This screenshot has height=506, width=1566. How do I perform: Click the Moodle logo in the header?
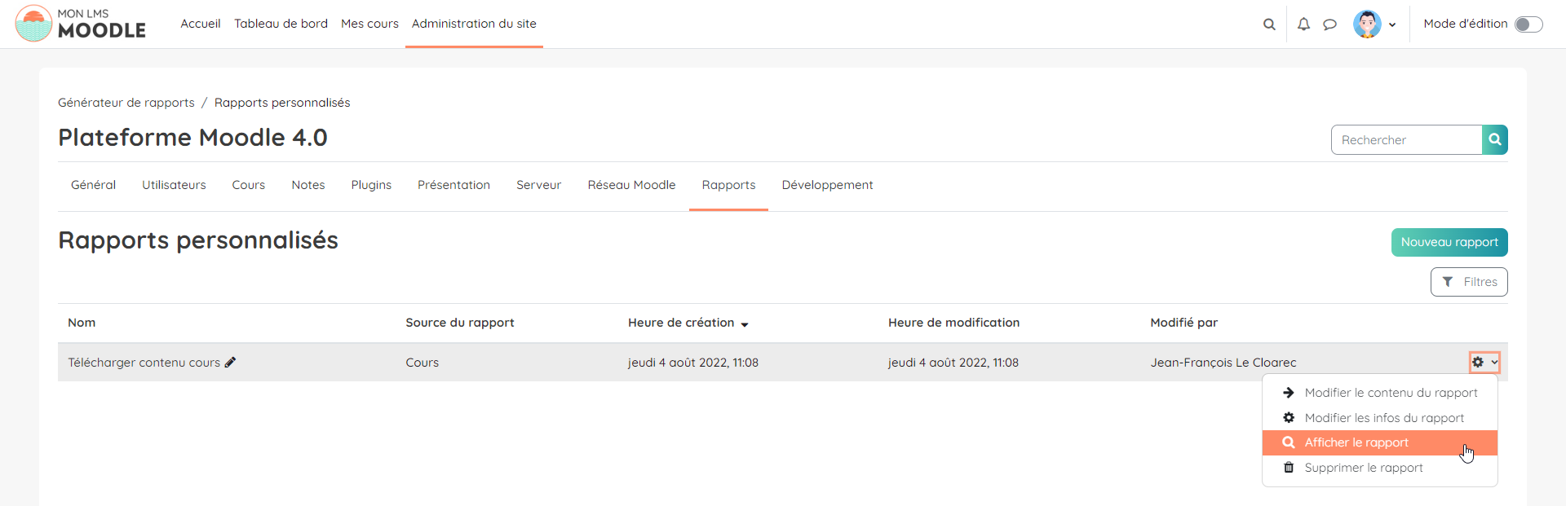[x=80, y=24]
